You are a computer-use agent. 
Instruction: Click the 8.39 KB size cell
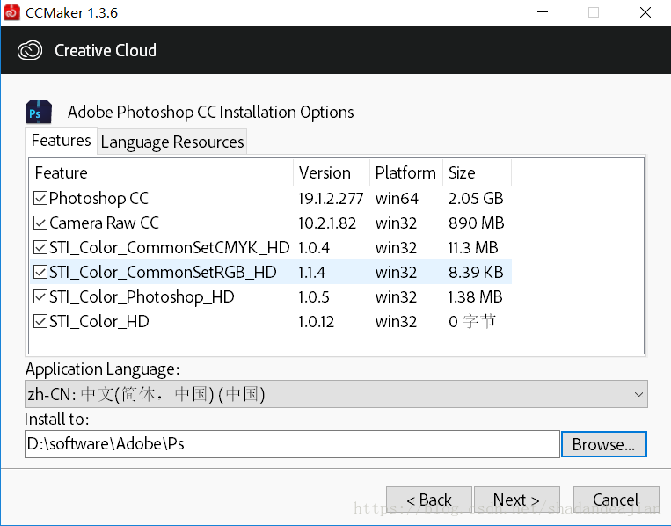tap(476, 272)
